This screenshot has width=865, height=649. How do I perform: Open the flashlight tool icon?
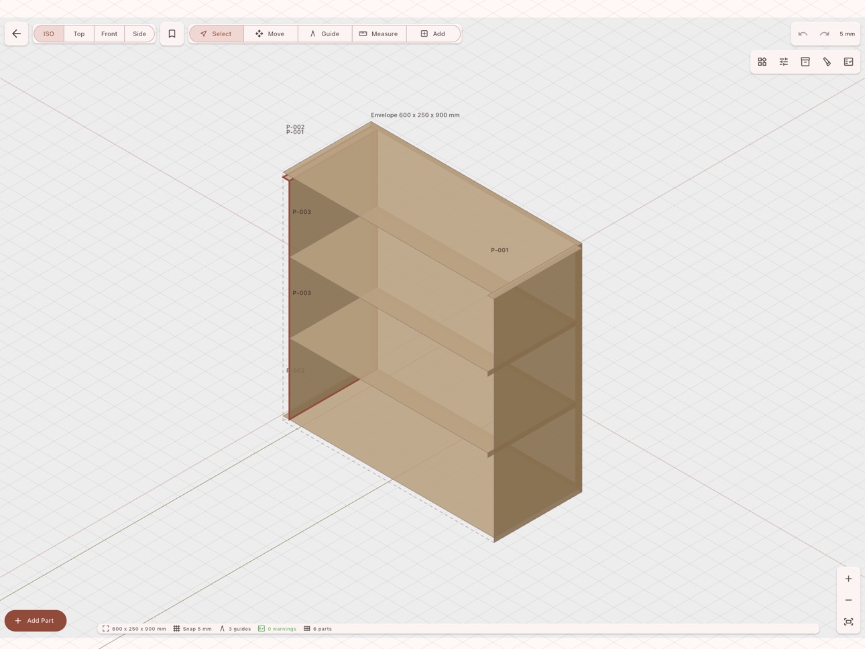click(x=827, y=62)
